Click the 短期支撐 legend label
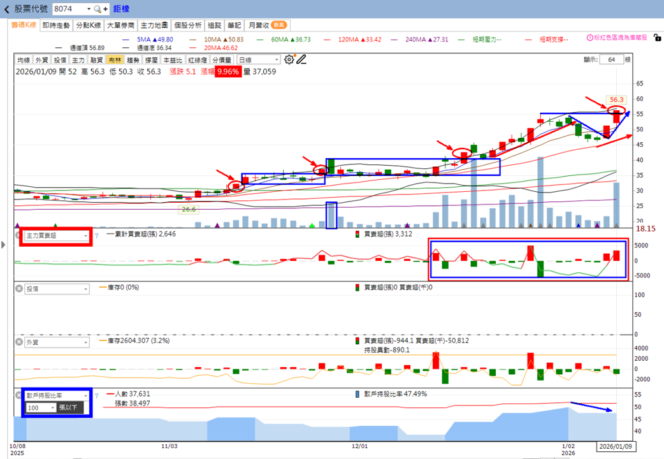The width and height of the screenshot is (664, 459). point(554,40)
